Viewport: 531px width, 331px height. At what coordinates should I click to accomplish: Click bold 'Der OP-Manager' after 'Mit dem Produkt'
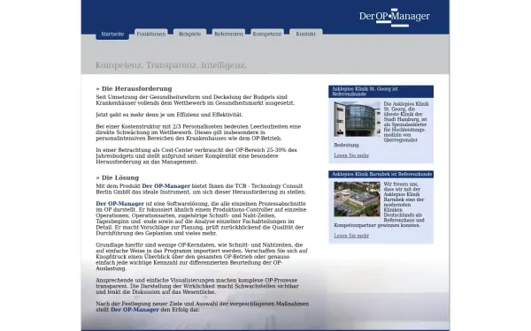tap(166, 186)
